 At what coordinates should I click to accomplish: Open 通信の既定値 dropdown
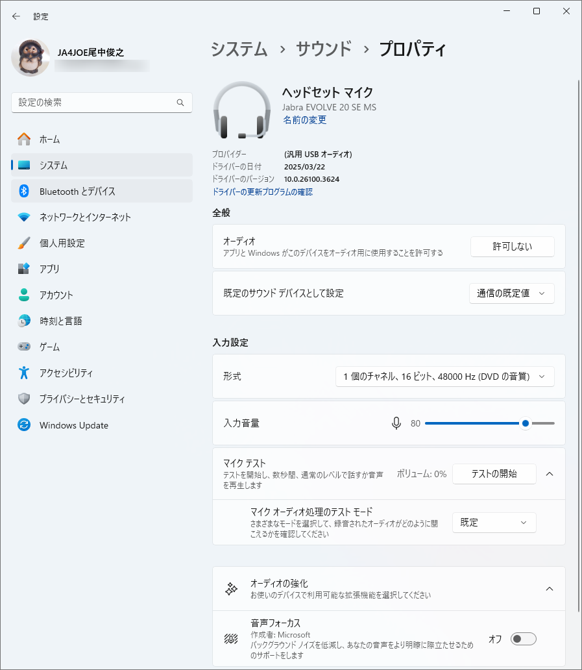point(511,293)
